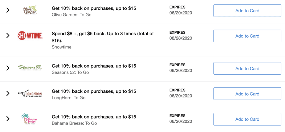This screenshot has height=132, width=285.
Task: Click the LongHorn Steakhouse logo
Action: tap(30, 93)
